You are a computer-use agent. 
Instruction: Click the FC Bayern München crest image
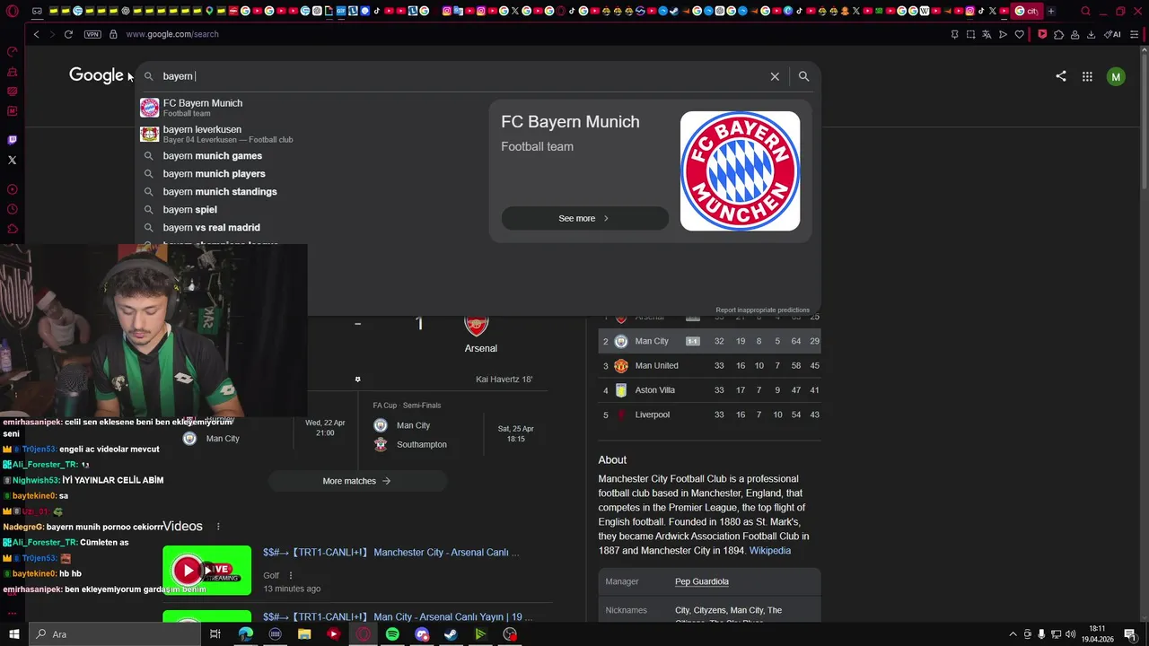pyautogui.click(x=740, y=170)
